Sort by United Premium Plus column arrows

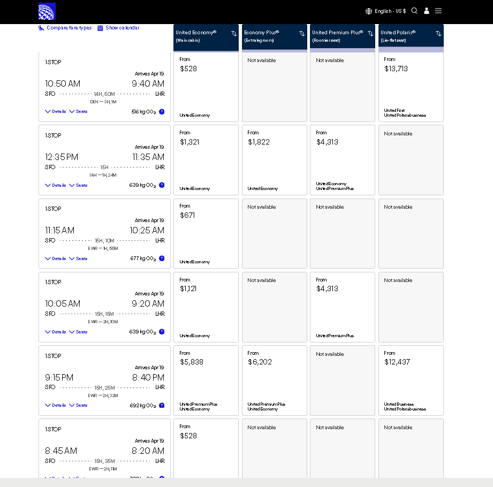[370, 33]
